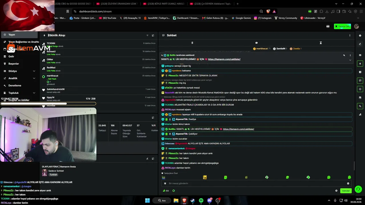Click the SahinKendrick06 follow event
This screenshot has width=365, height=205.
[x=99, y=91]
